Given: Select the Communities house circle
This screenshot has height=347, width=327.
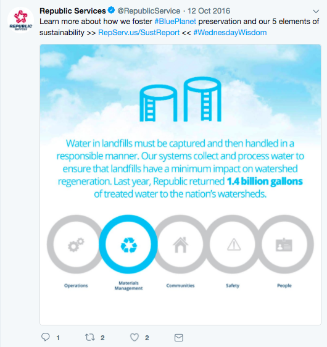Looking at the screenshot, I should pos(180,245).
